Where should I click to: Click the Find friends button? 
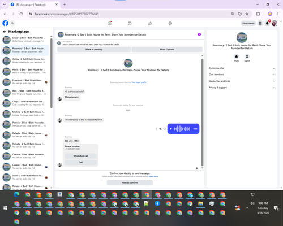(248, 23)
